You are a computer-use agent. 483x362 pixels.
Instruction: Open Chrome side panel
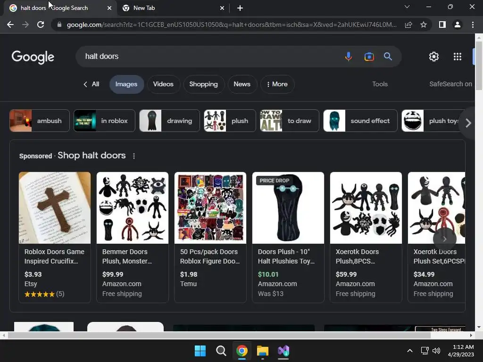coord(442,25)
